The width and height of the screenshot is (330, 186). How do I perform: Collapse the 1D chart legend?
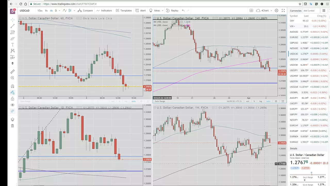pyautogui.click(x=20, y=108)
